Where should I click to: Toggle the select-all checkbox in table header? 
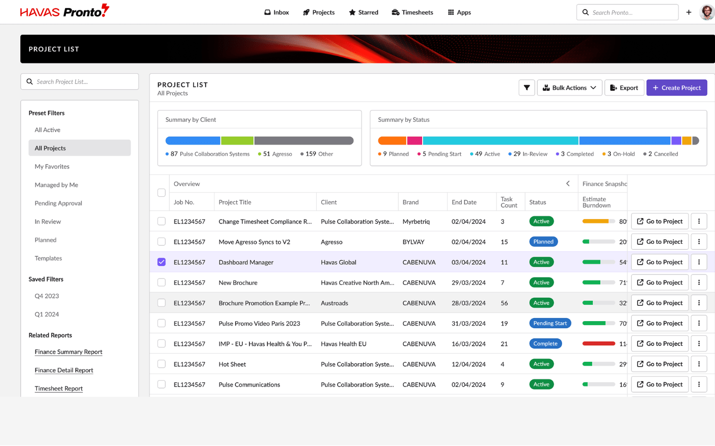pyautogui.click(x=161, y=193)
